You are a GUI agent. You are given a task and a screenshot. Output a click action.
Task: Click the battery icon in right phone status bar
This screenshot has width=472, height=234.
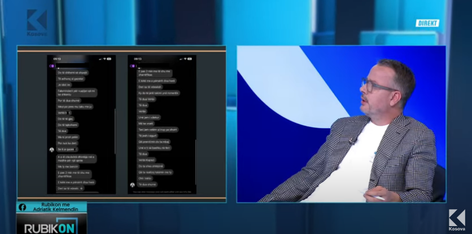(x=190, y=59)
